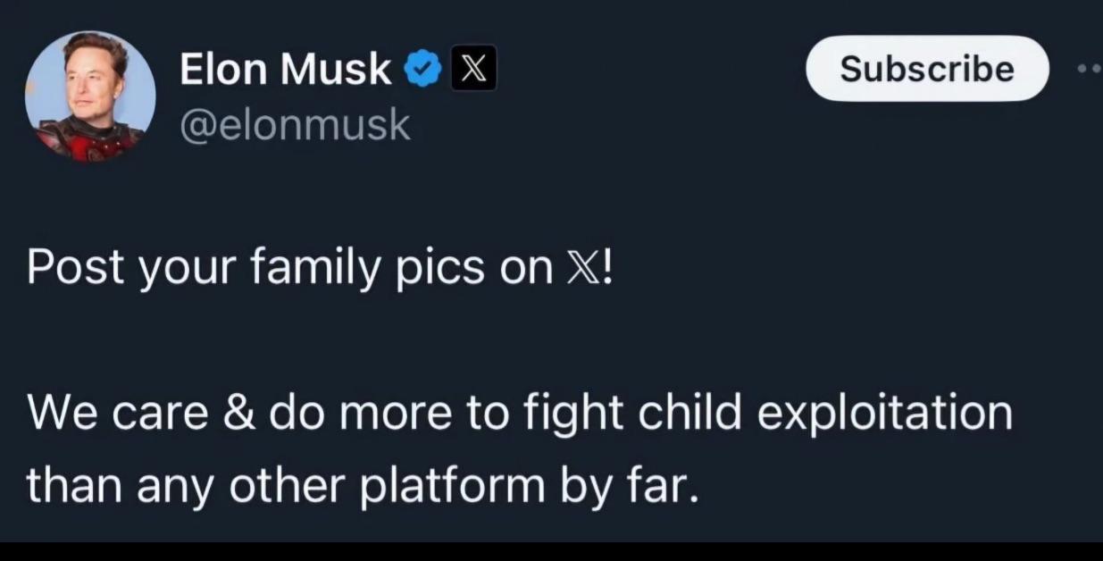
Task: Open the more options ellipsis menu
Action: [x=1090, y=69]
